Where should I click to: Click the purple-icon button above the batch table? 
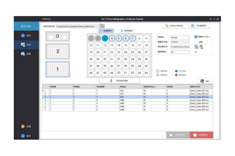[205, 81]
